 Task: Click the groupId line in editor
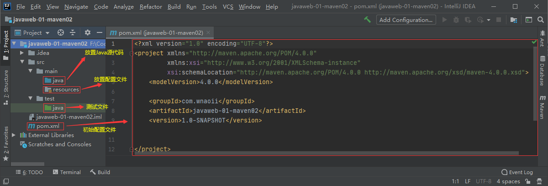(201, 101)
